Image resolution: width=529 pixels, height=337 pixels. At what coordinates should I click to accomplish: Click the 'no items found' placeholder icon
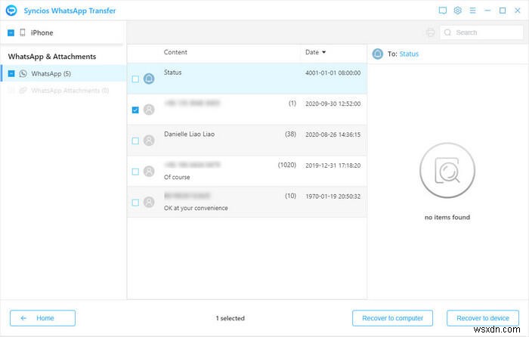pyautogui.click(x=447, y=170)
